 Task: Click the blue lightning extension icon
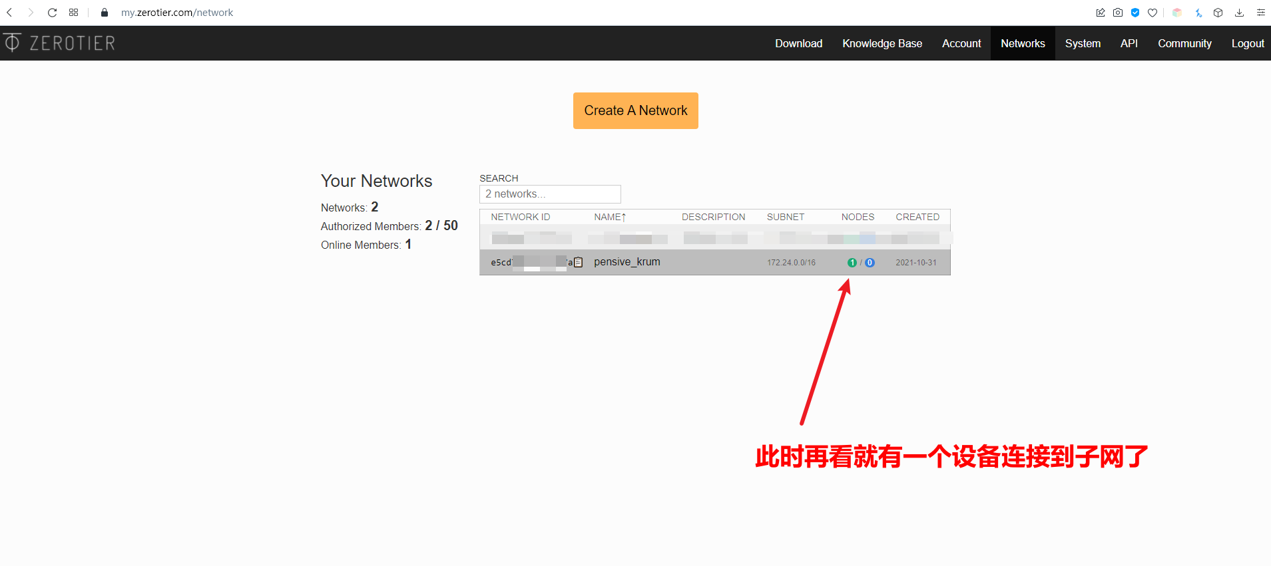coord(1198,13)
